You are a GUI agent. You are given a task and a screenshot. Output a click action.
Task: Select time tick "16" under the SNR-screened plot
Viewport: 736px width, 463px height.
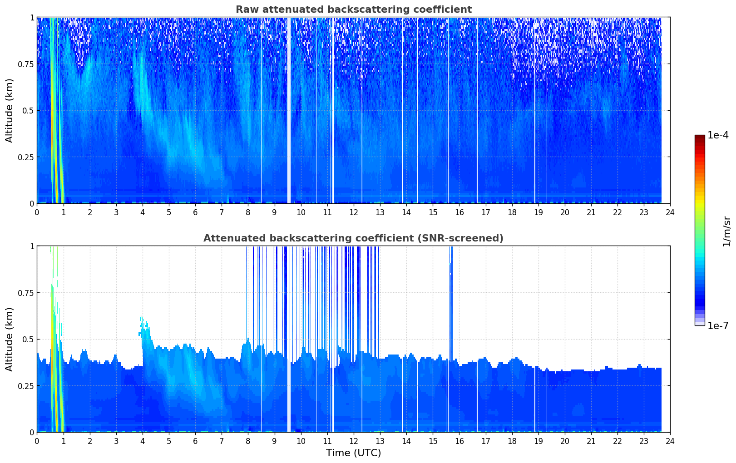coord(459,441)
